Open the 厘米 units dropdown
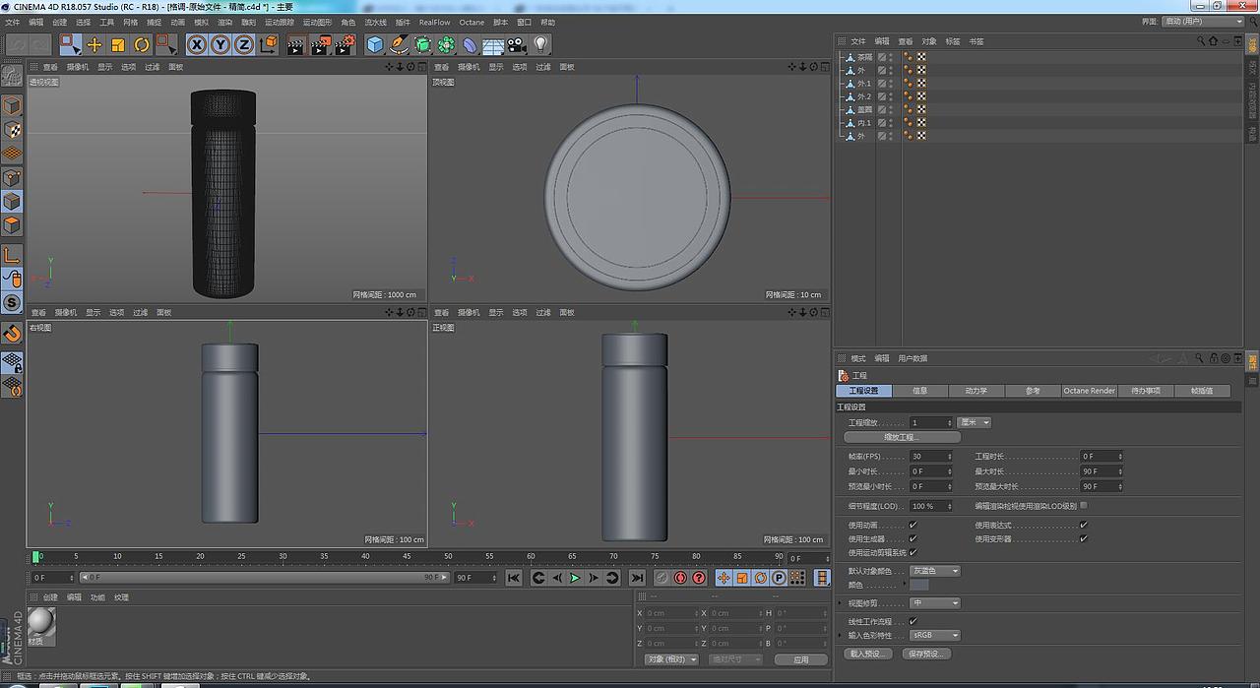This screenshot has height=688, width=1260. click(975, 422)
